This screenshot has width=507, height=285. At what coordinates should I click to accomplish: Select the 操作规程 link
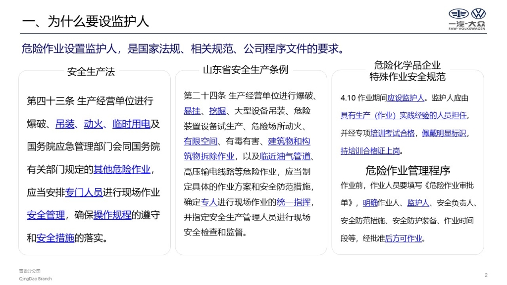pos(112,215)
